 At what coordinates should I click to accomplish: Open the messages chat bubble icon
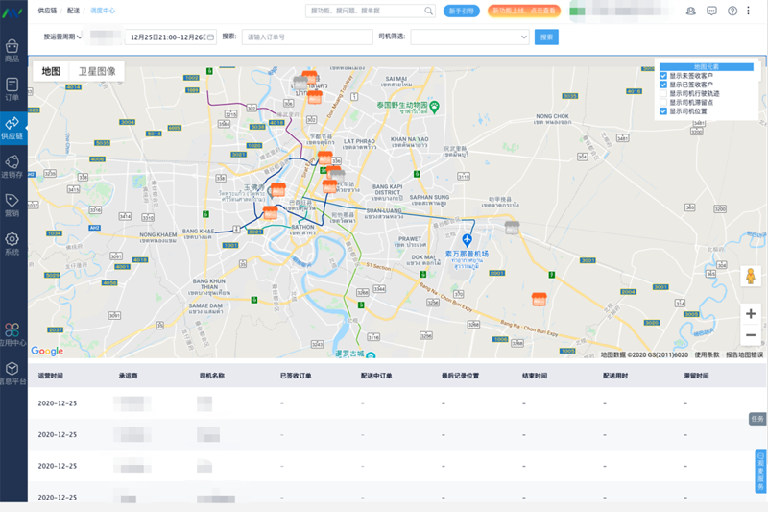tap(711, 11)
